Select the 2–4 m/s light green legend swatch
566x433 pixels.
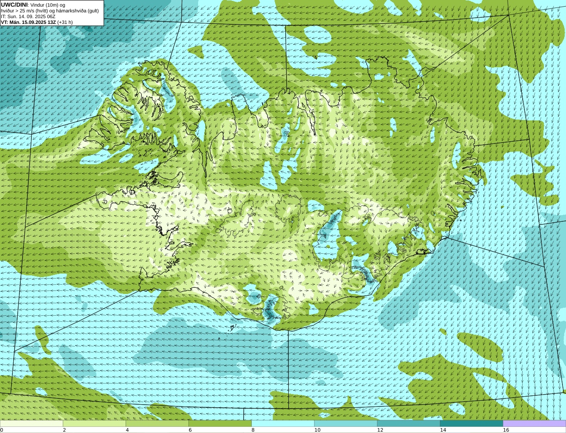tap(95, 423)
